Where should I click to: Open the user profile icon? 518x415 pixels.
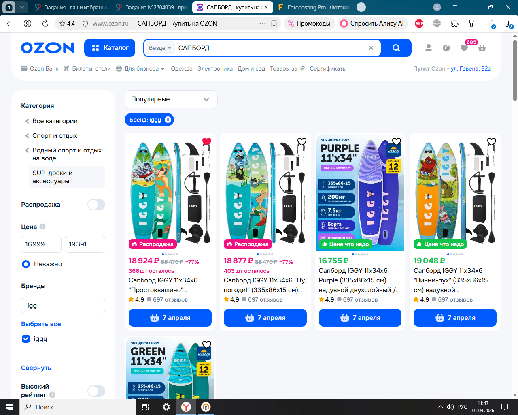429,48
